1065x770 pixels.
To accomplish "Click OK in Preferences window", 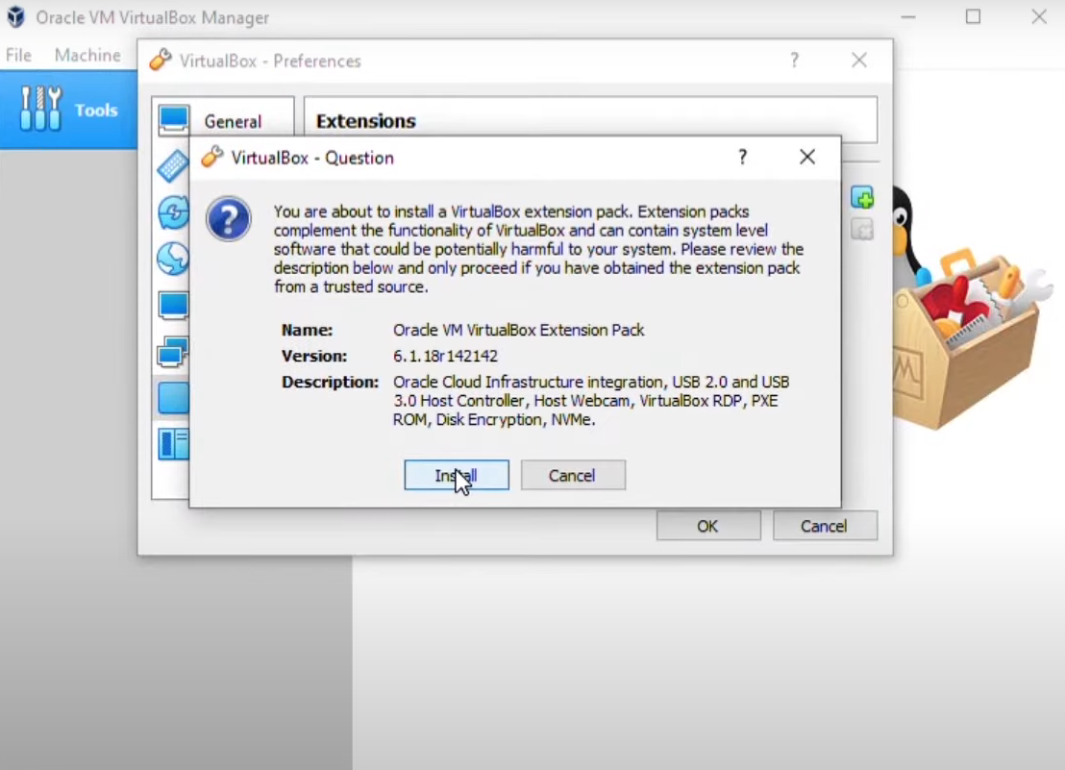I will point(708,526).
